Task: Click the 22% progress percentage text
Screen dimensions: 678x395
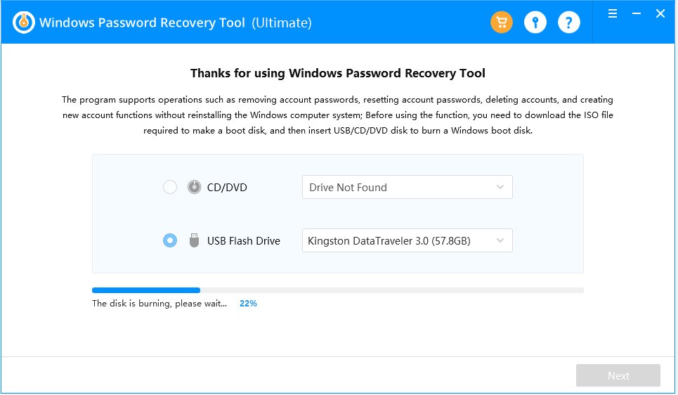Action: 248,304
